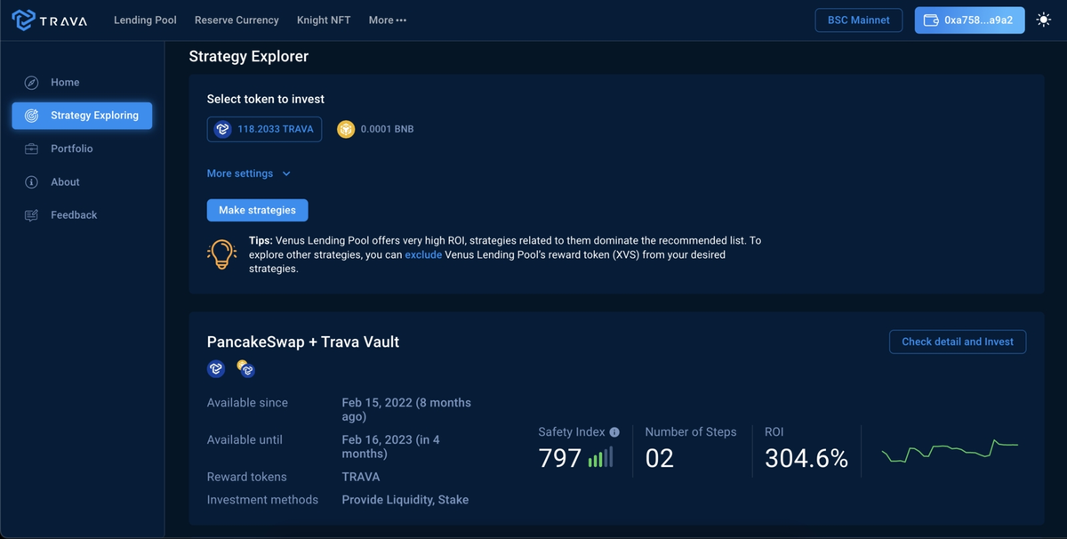Open About sidebar item
The image size is (1067, 539).
[x=82, y=182]
